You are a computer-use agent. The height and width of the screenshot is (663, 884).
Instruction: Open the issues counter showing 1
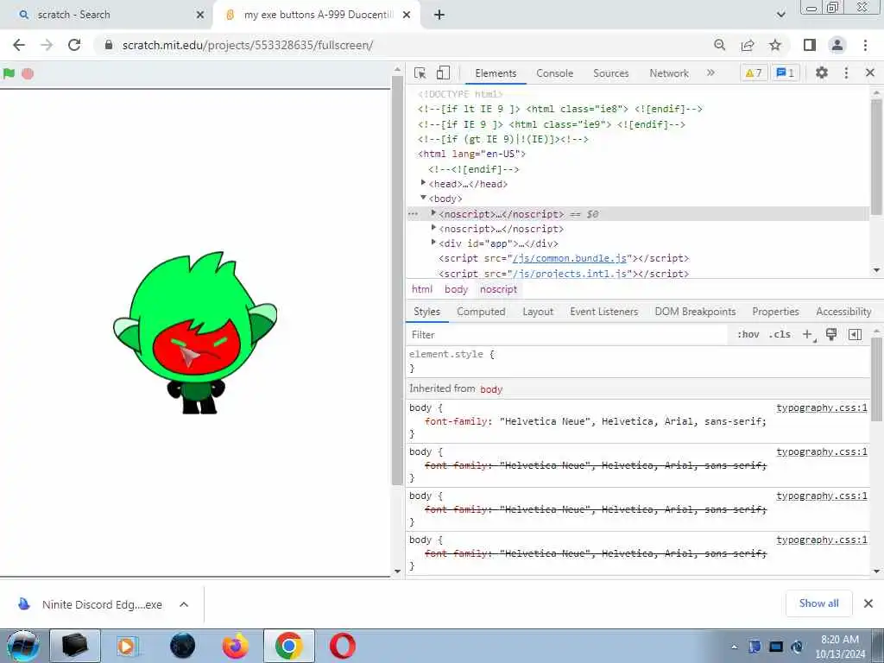(x=785, y=73)
